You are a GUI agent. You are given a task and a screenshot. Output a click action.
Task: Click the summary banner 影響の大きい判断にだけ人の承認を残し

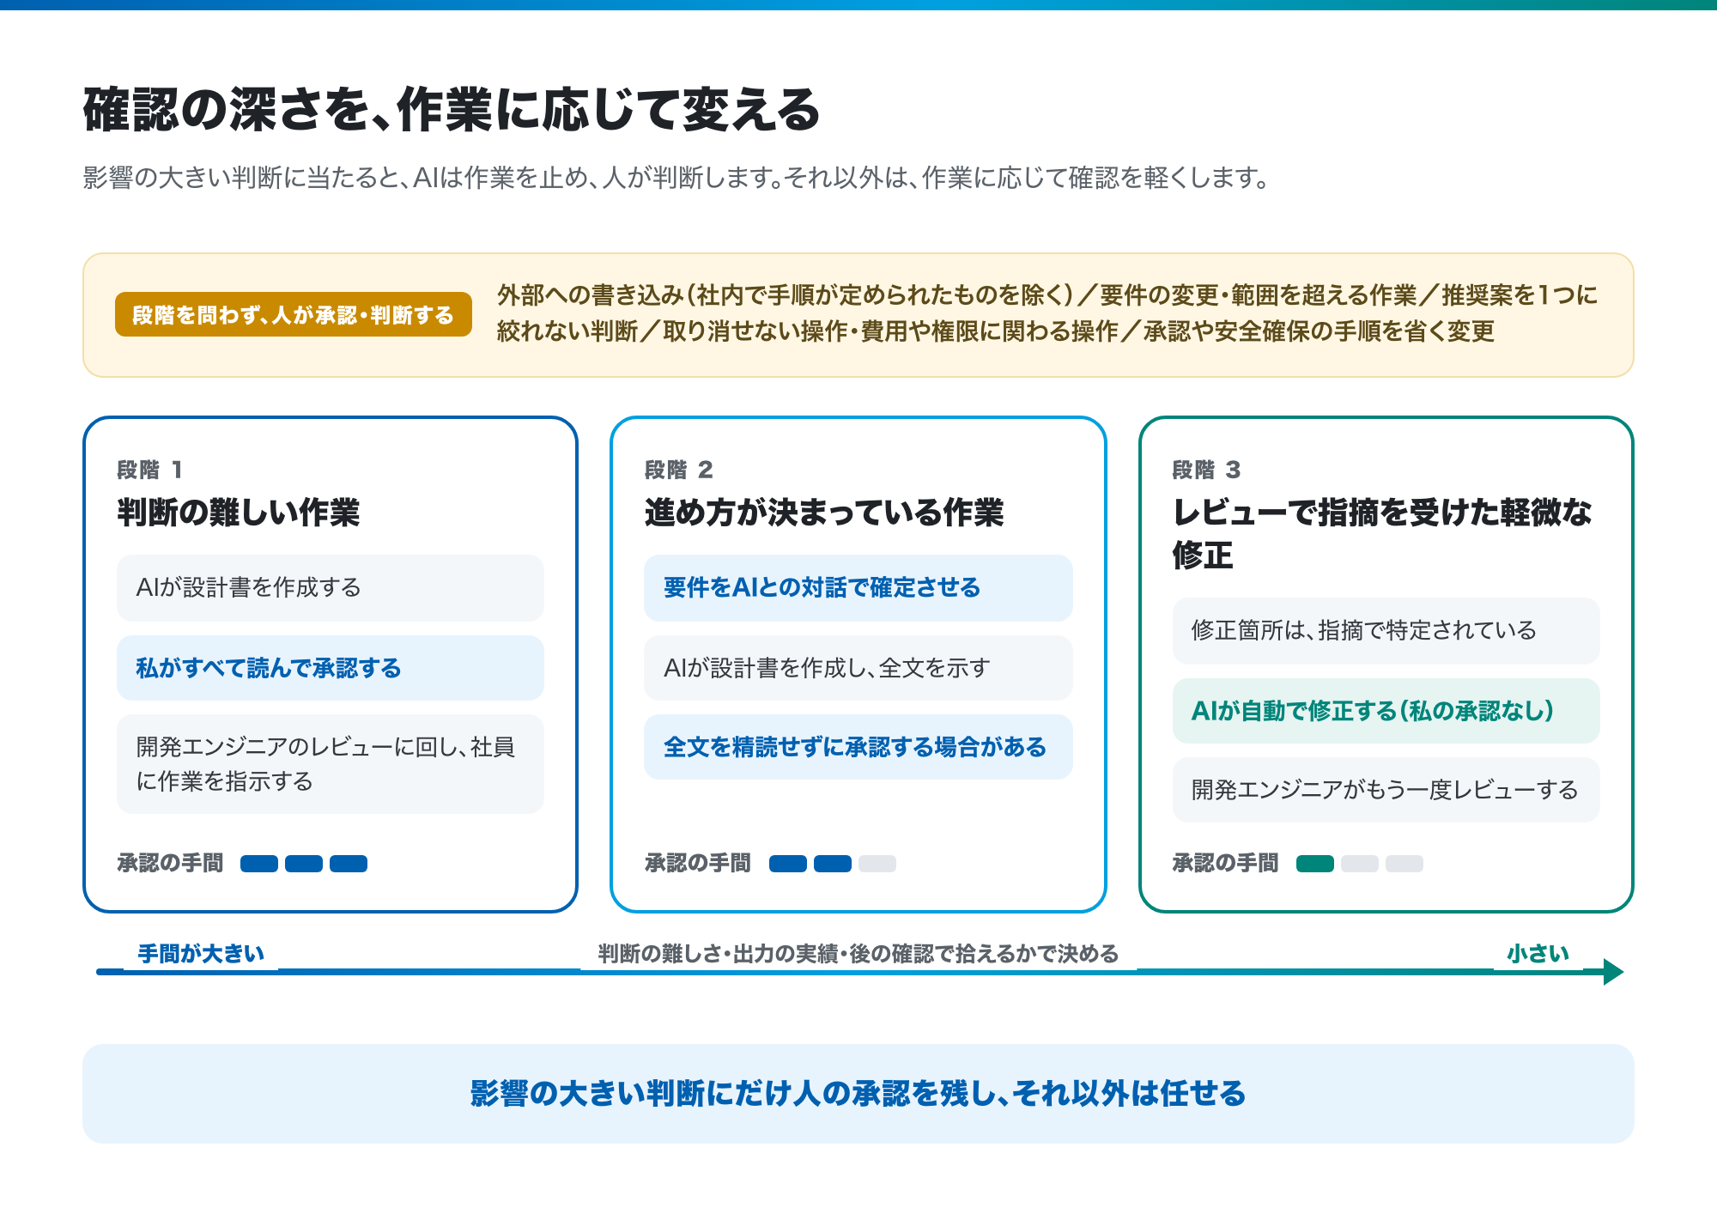click(x=858, y=1093)
